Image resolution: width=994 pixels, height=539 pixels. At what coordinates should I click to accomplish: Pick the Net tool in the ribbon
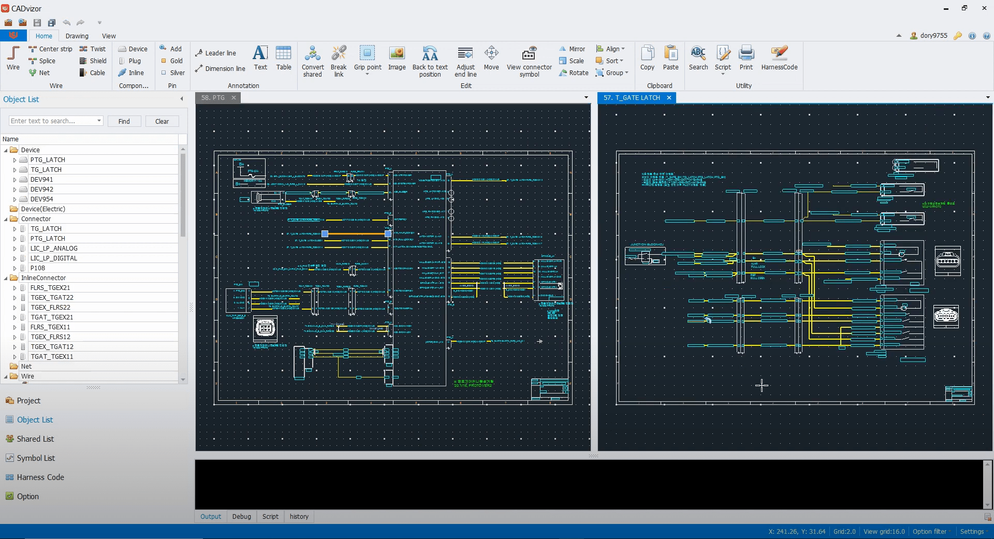pos(39,72)
